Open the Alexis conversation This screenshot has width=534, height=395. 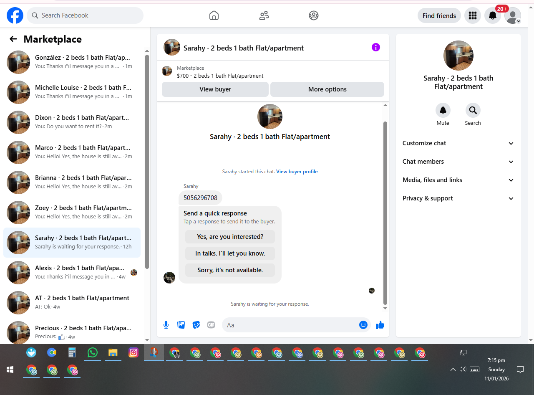72,273
